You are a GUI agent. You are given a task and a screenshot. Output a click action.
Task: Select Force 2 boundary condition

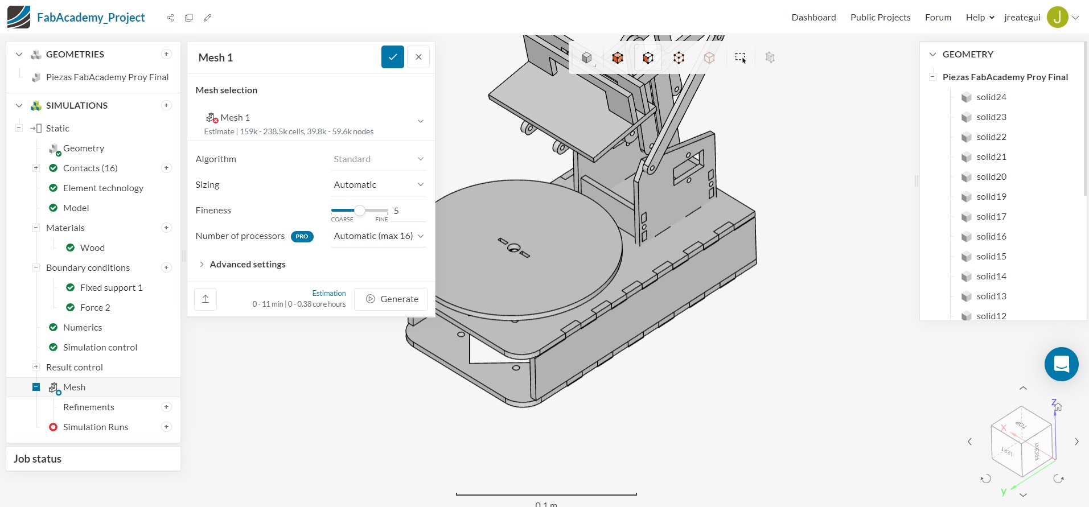pos(95,307)
